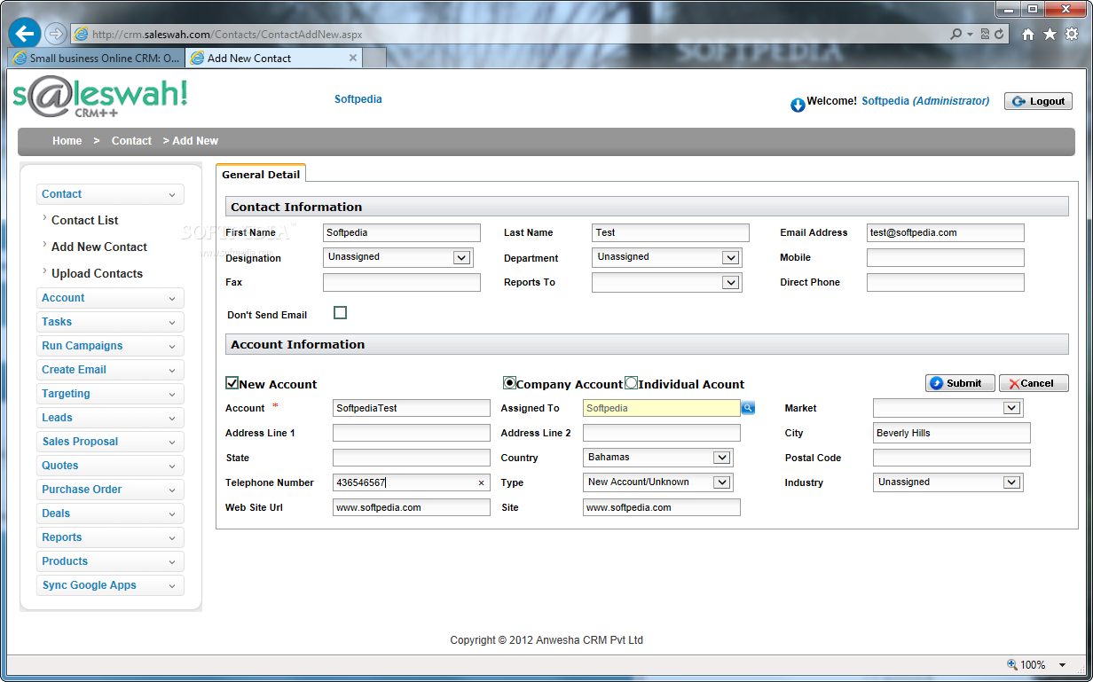The width and height of the screenshot is (1093, 682).
Task: Go to Contact in the breadcrumb bar
Action: (x=131, y=141)
